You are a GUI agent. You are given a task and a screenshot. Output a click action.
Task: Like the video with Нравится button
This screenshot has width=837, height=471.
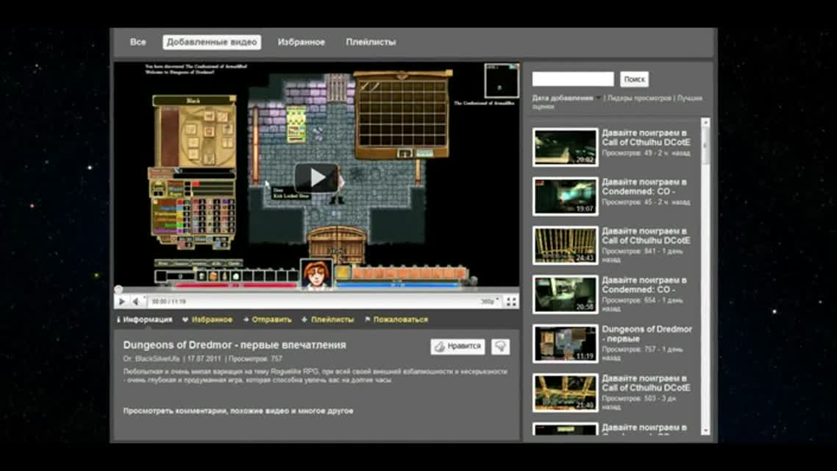tap(457, 347)
